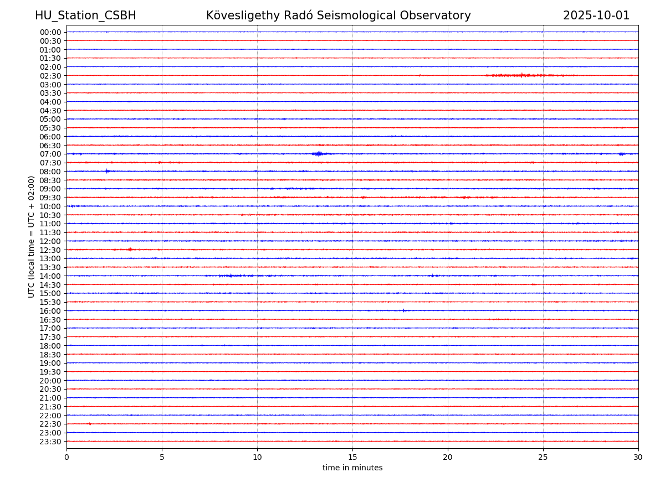The image size is (665, 498).
Task: Click the HU_Station_CSBH station name
Action: [x=85, y=15]
